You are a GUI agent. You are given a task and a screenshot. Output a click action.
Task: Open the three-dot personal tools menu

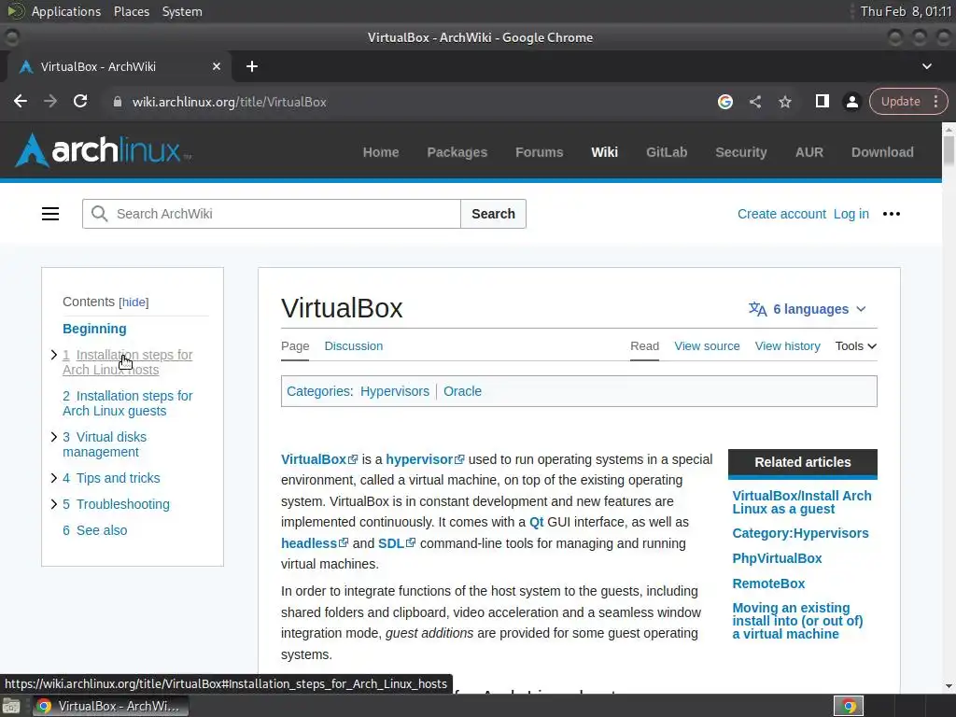(x=892, y=214)
